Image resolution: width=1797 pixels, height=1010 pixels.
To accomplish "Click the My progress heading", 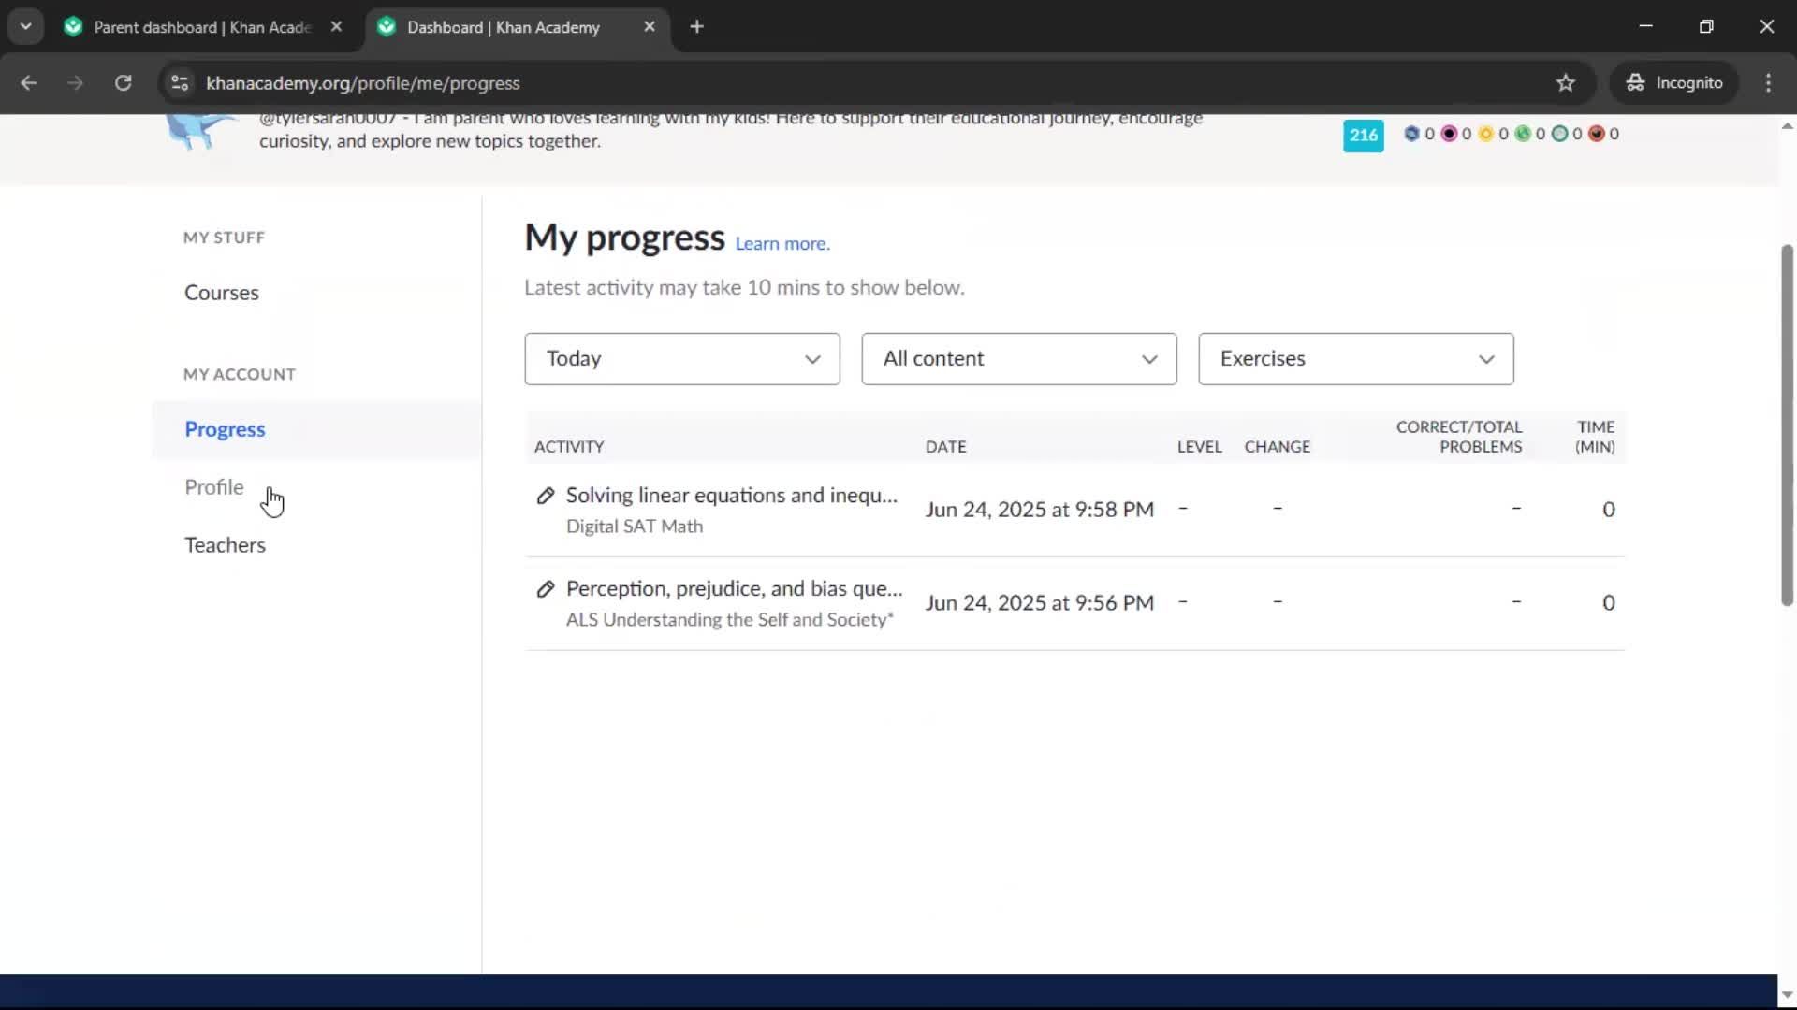I will point(624,238).
